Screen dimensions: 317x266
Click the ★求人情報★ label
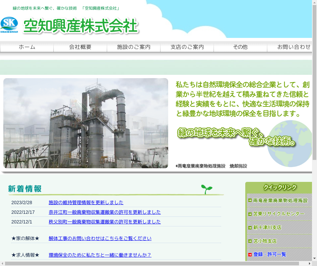click(x=25, y=255)
